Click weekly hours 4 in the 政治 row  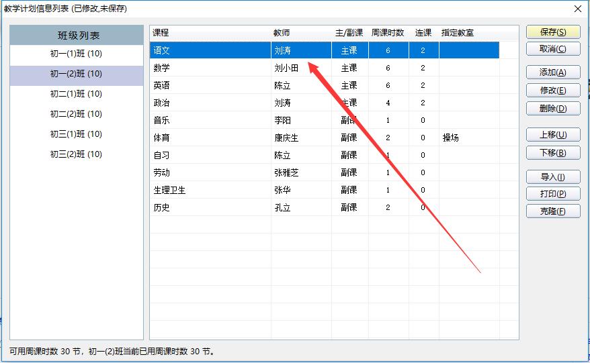(x=388, y=103)
